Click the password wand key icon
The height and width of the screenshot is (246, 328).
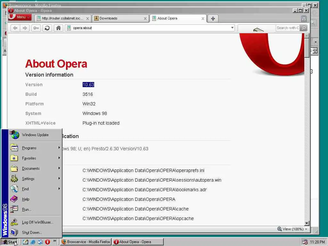pos(36,28)
